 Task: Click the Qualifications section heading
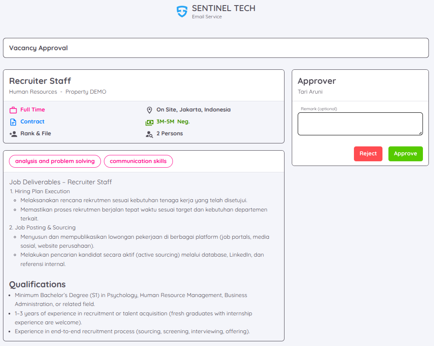click(37, 284)
